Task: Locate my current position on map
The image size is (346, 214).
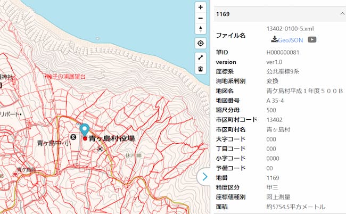Action: click(x=200, y=43)
